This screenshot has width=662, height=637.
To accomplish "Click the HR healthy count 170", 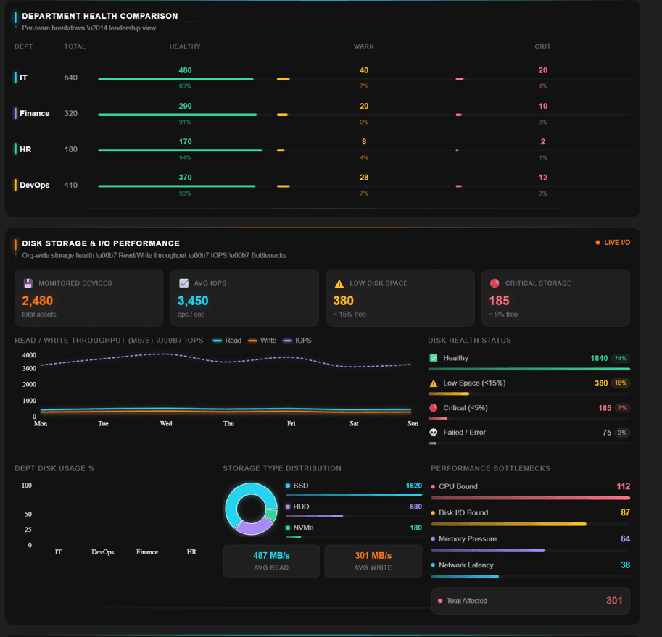I will 185,142.
